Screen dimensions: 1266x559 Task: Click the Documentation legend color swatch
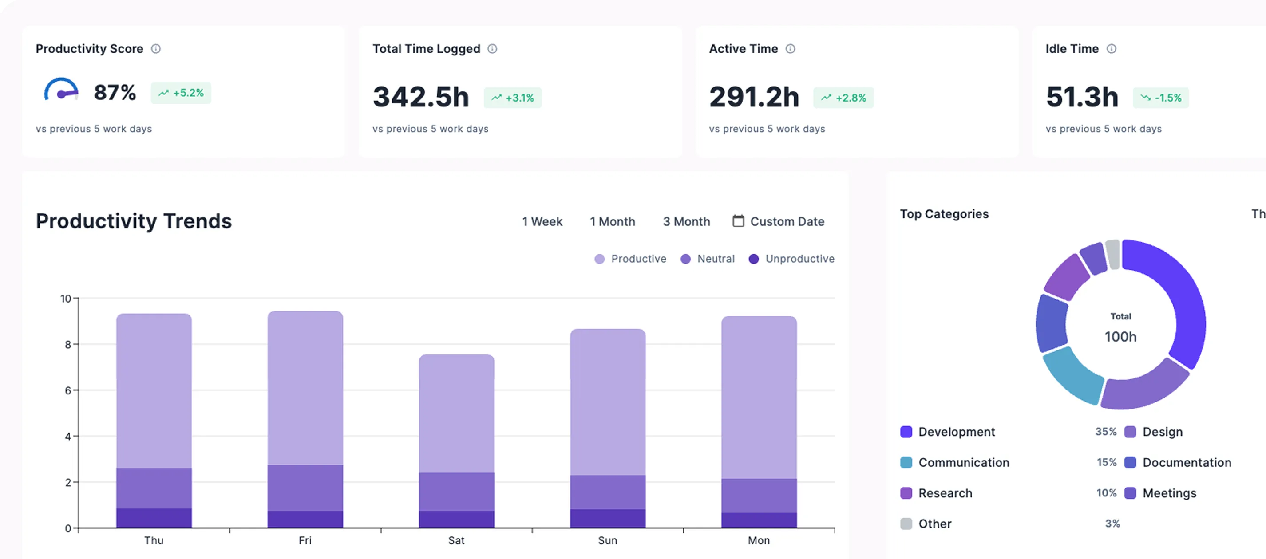tap(1130, 462)
